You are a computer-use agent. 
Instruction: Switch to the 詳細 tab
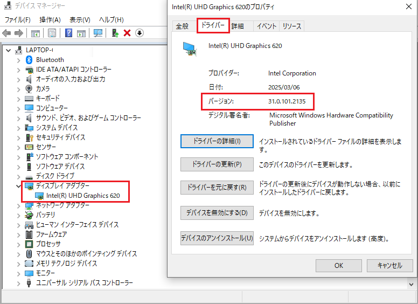pos(237,26)
